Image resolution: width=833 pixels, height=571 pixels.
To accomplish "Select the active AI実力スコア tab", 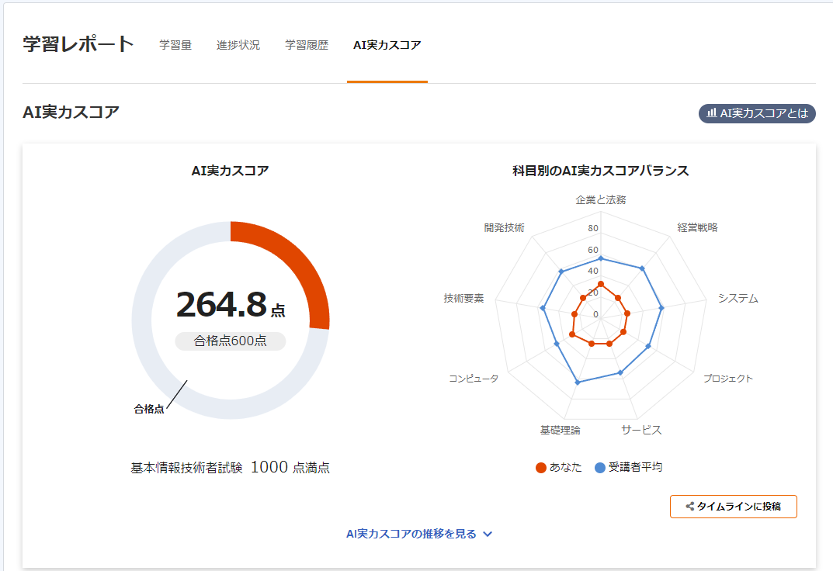I will tap(387, 45).
